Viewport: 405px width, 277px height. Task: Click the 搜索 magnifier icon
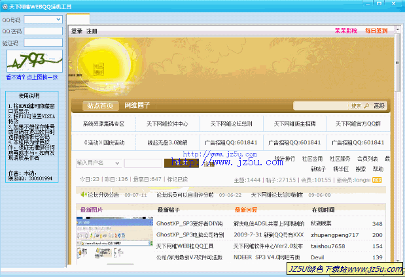pos(366,106)
